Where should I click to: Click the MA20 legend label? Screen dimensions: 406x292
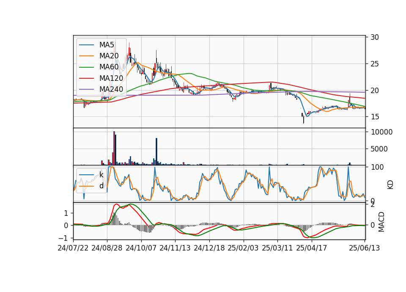click(x=109, y=56)
